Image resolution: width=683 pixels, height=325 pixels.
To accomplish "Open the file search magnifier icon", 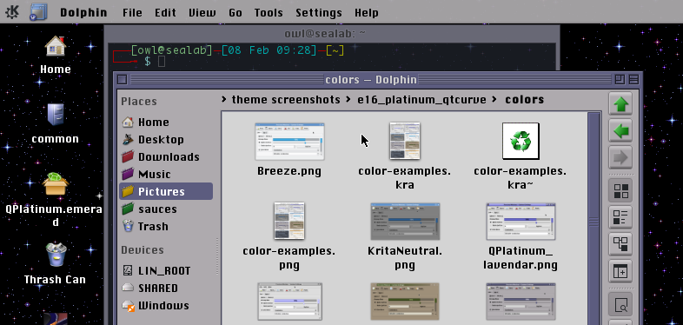I will (620, 305).
